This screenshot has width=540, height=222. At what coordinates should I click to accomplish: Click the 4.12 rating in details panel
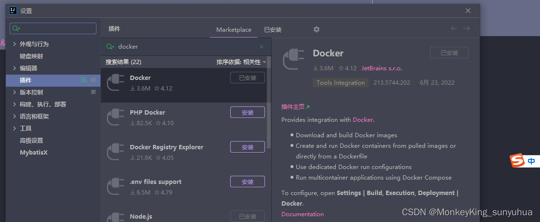[x=348, y=68]
